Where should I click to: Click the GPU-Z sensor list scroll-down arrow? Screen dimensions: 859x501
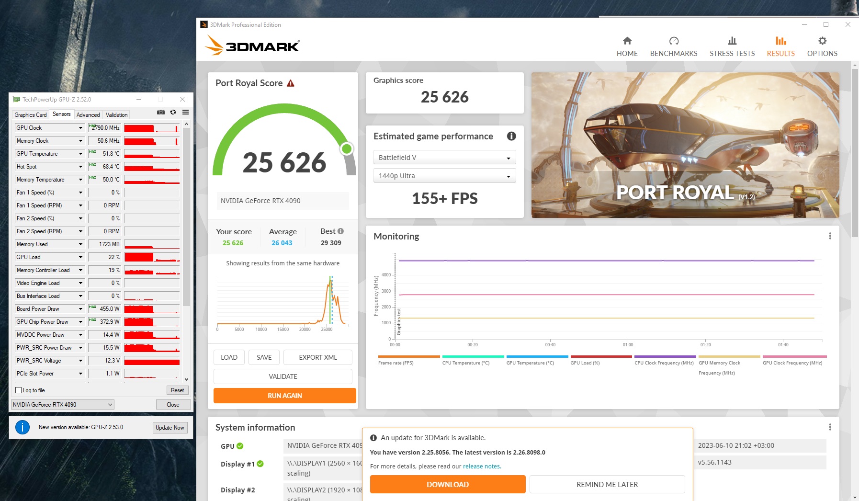[187, 379]
